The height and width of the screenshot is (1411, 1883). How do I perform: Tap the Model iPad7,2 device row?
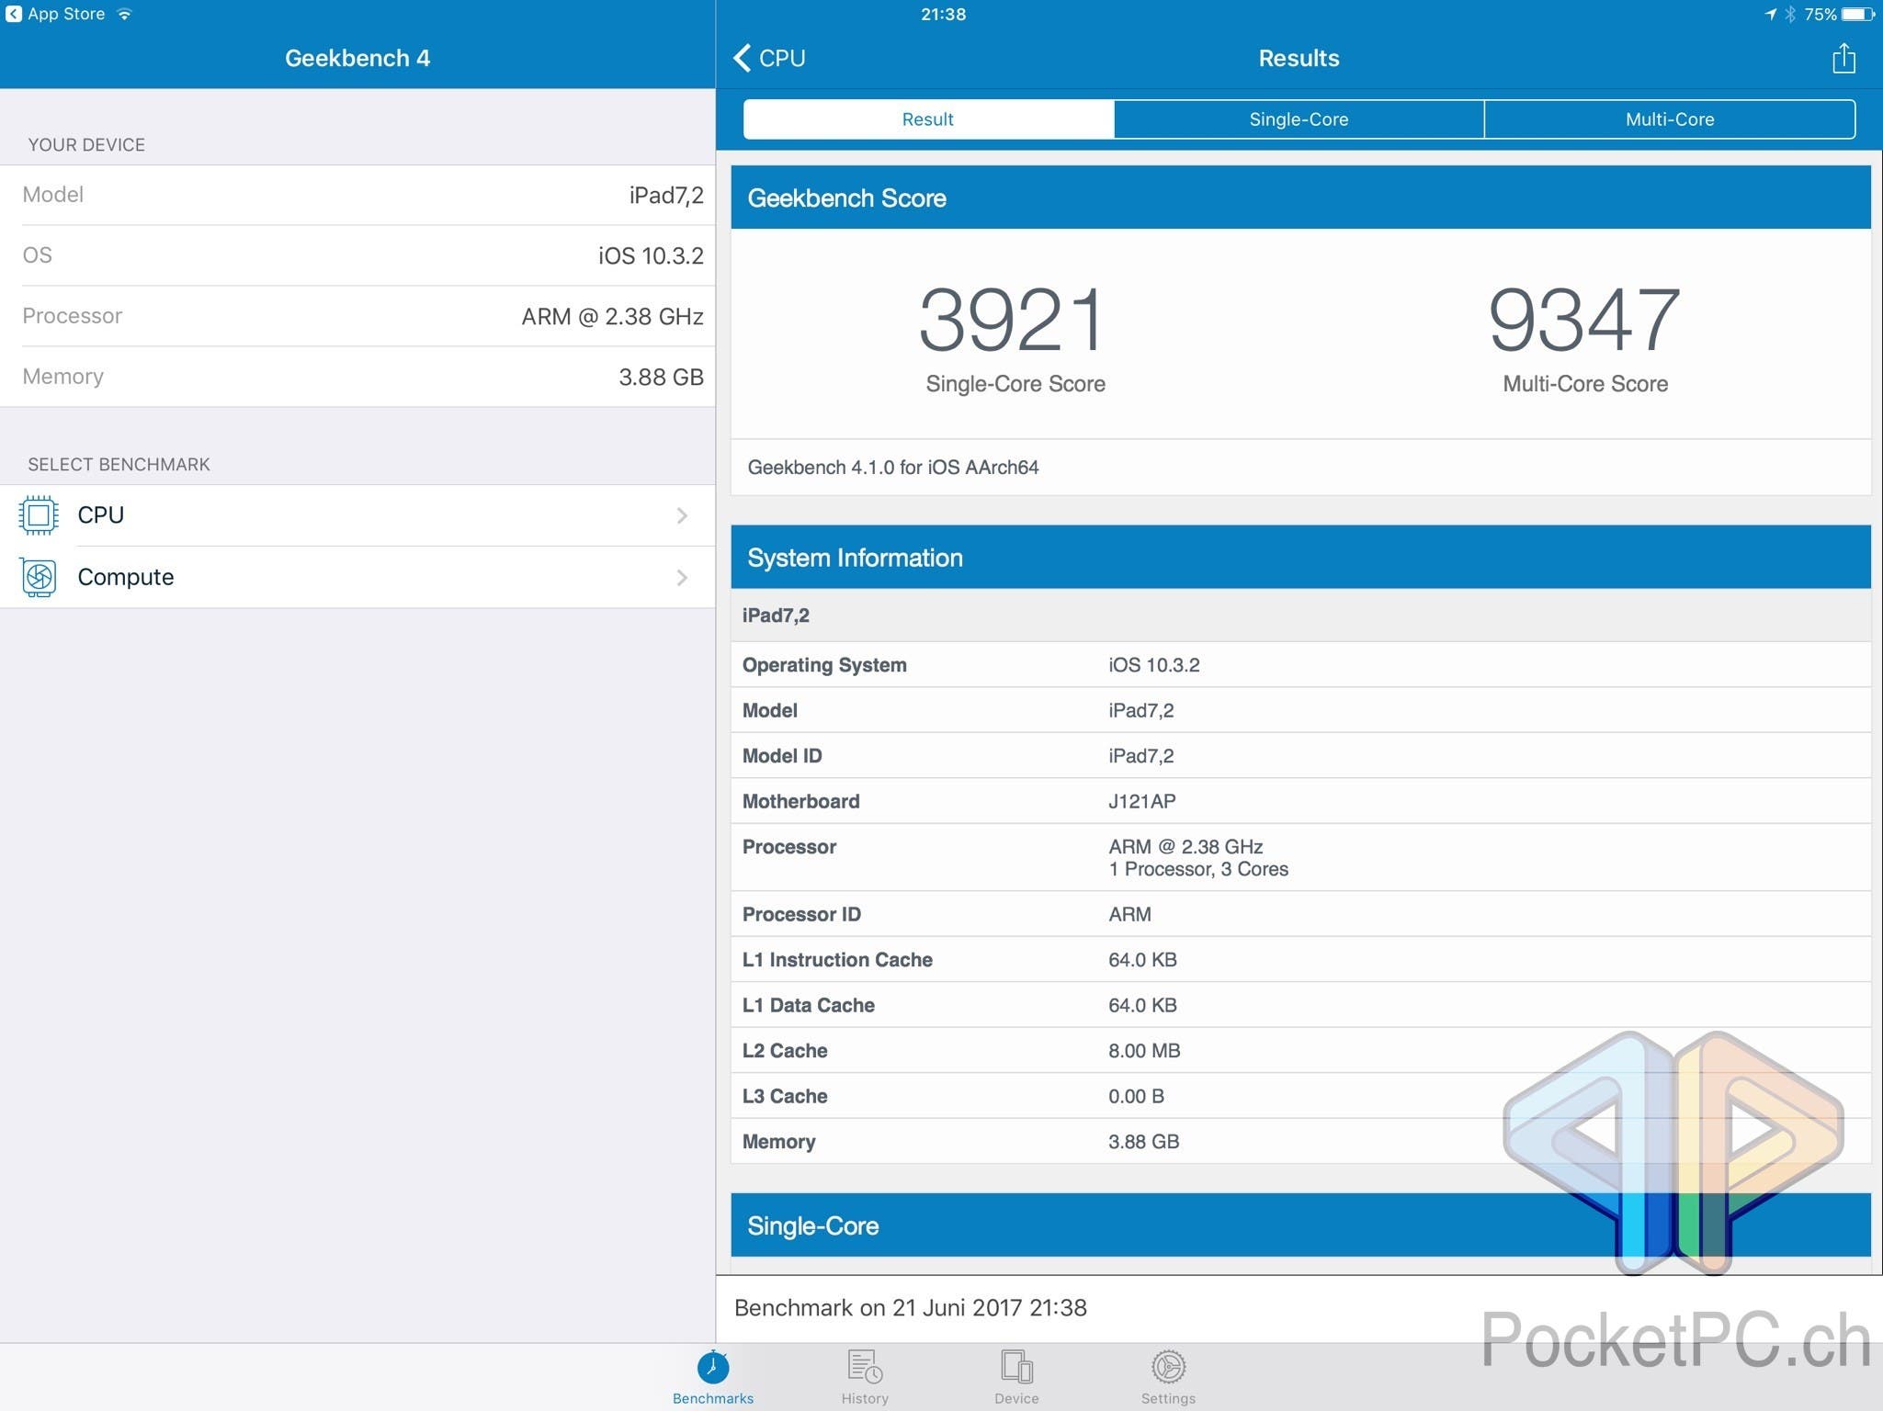(357, 195)
